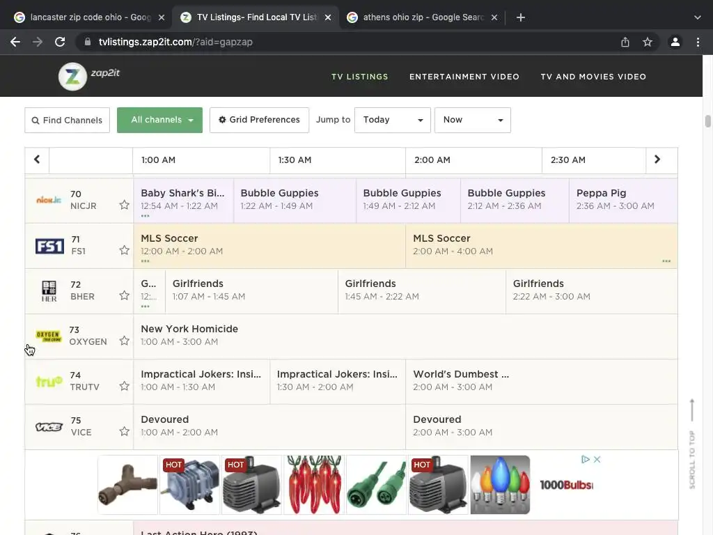Open the Chrome three-dot menu
Screen dimensions: 713x535
(698, 42)
